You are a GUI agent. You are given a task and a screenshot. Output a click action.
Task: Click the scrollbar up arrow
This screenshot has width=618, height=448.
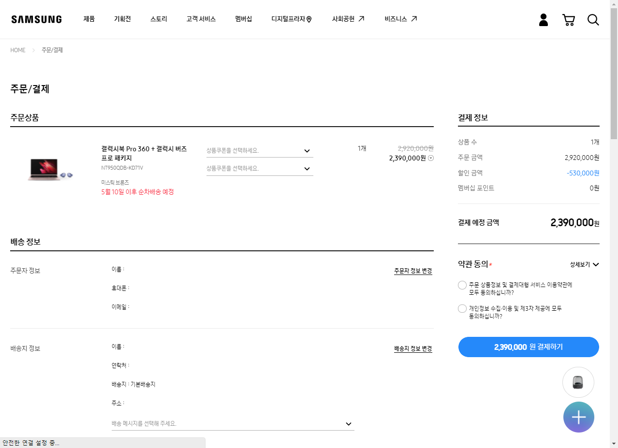(614, 4)
